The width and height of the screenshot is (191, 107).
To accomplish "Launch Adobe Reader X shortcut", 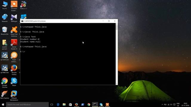I will click(x=14, y=45).
